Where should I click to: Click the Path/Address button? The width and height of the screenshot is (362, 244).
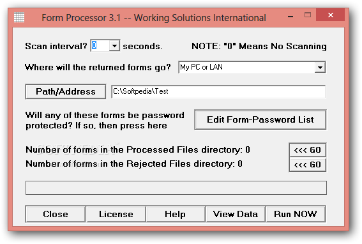pyautogui.click(x=66, y=91)
